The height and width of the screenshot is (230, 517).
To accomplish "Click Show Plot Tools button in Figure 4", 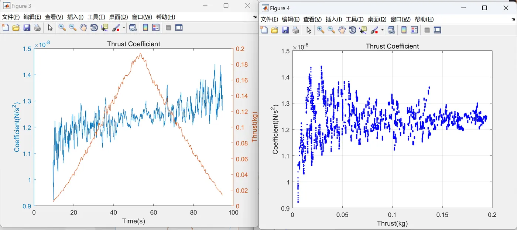I will click(x=438, y=30).
